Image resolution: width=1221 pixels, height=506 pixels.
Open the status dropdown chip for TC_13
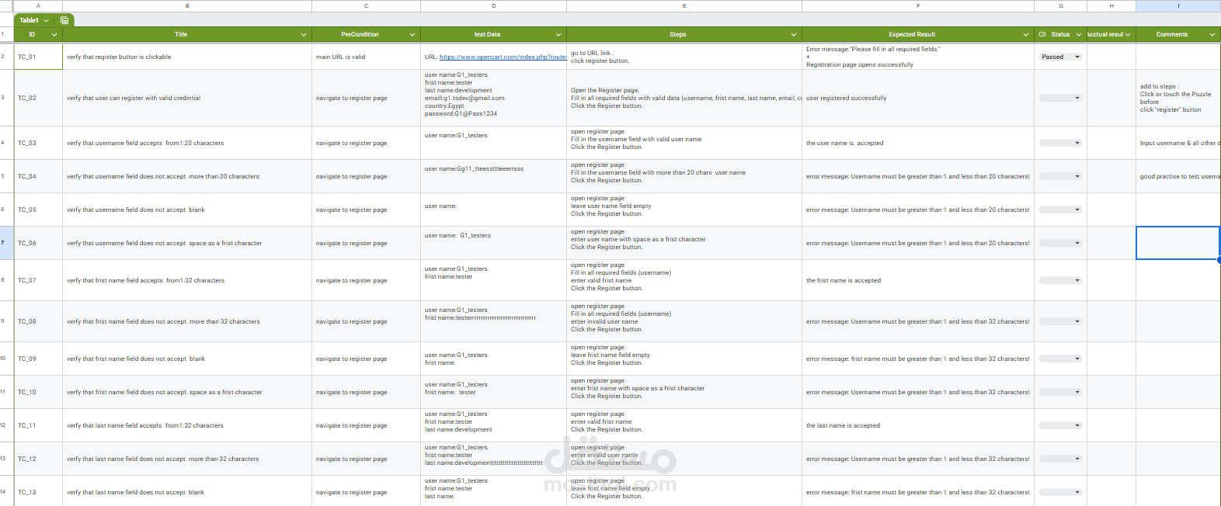tap(1060, 492)
